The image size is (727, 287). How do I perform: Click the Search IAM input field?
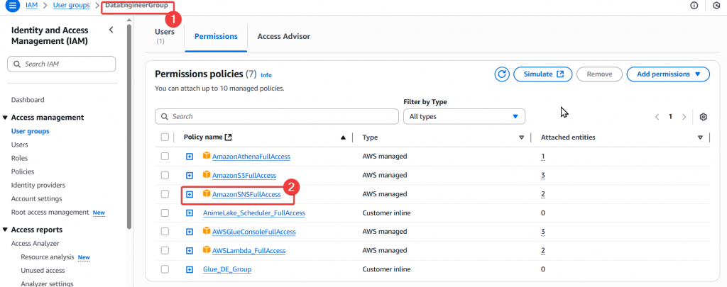coord(61,64)
